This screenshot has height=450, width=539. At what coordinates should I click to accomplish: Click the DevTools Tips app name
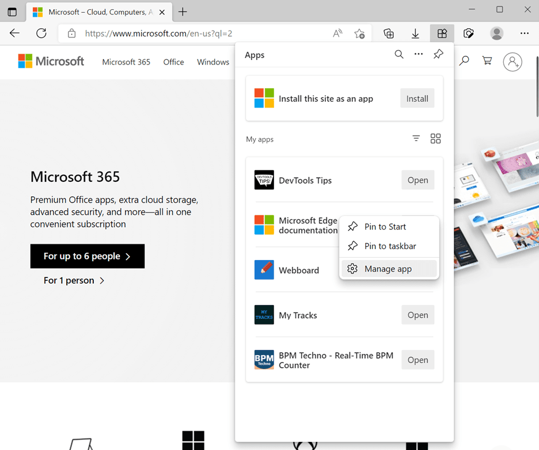[x=305, y=180]
